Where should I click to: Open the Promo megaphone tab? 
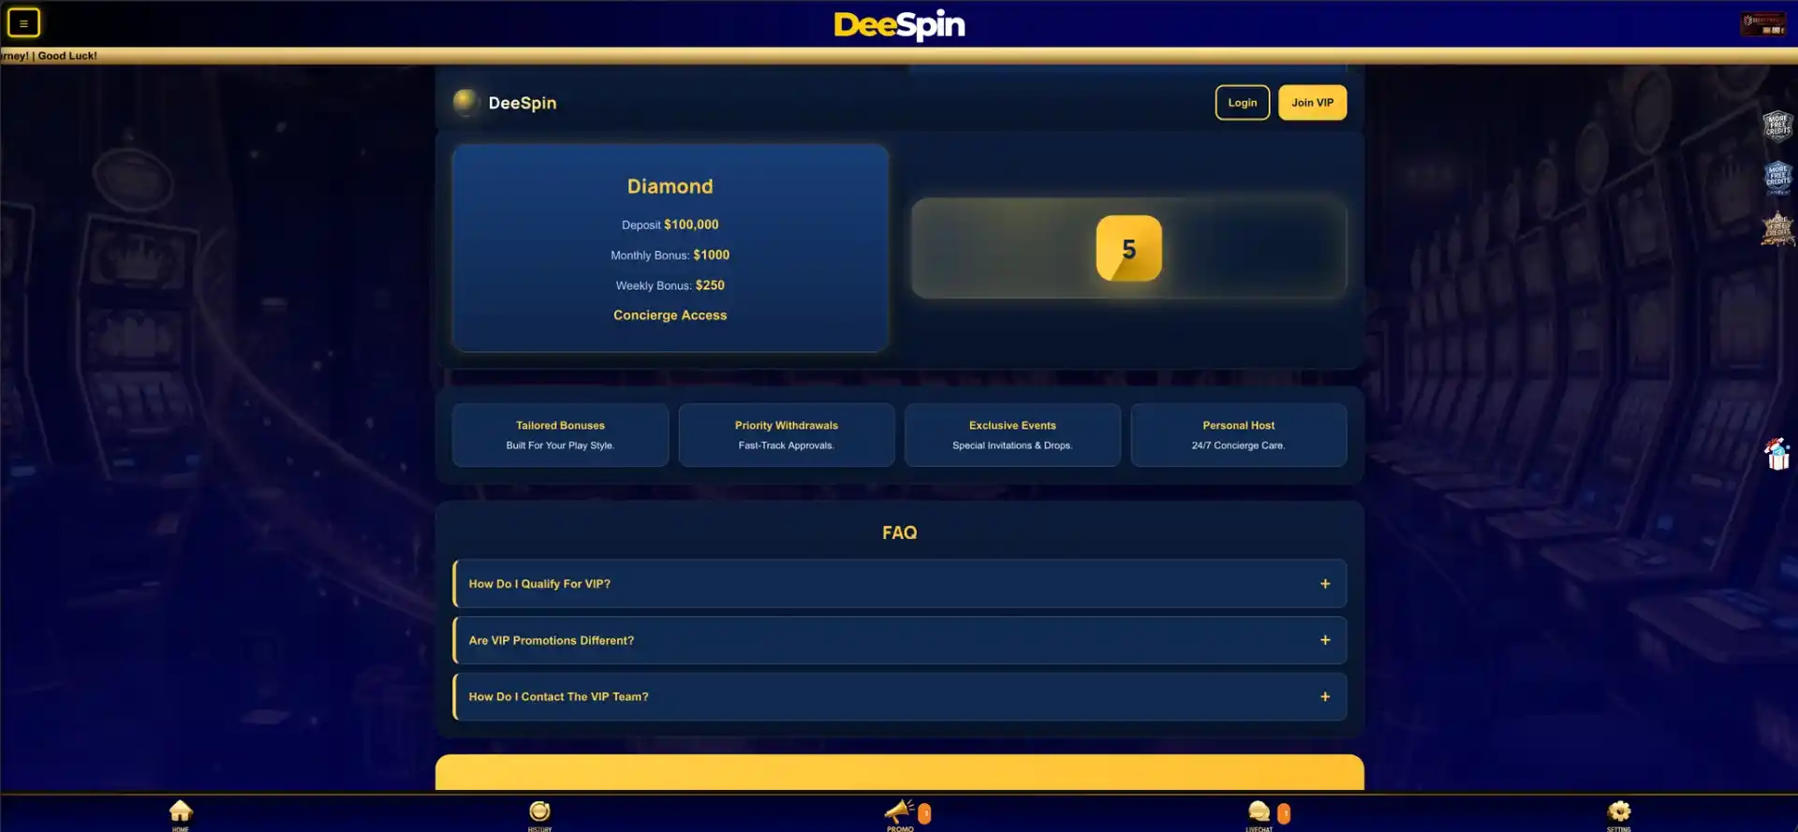[900, 814]
